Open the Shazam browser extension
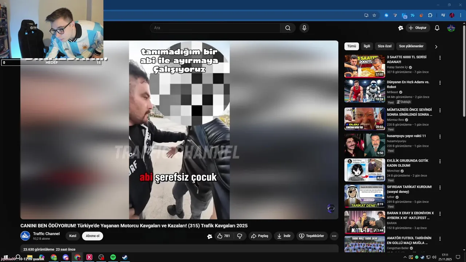The height and width of the screenshot is (262, 466). pos(386,15)
